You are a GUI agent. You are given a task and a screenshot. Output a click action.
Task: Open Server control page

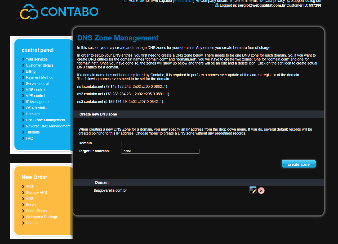point(37,84)
